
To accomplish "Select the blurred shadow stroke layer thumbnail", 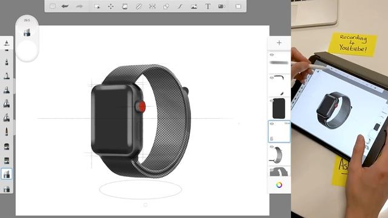I will pos(279,62).
